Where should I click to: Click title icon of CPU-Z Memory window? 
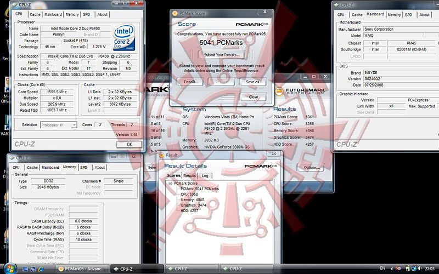(x=12, y=158)
